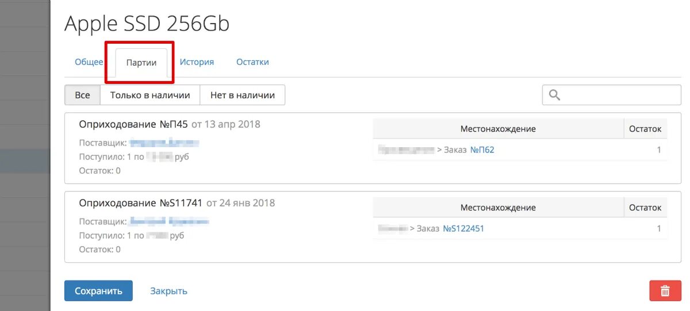The width and height of the screenshot is (690, 311).
Task: Select the 'Все' filter button
Action: 82,95
